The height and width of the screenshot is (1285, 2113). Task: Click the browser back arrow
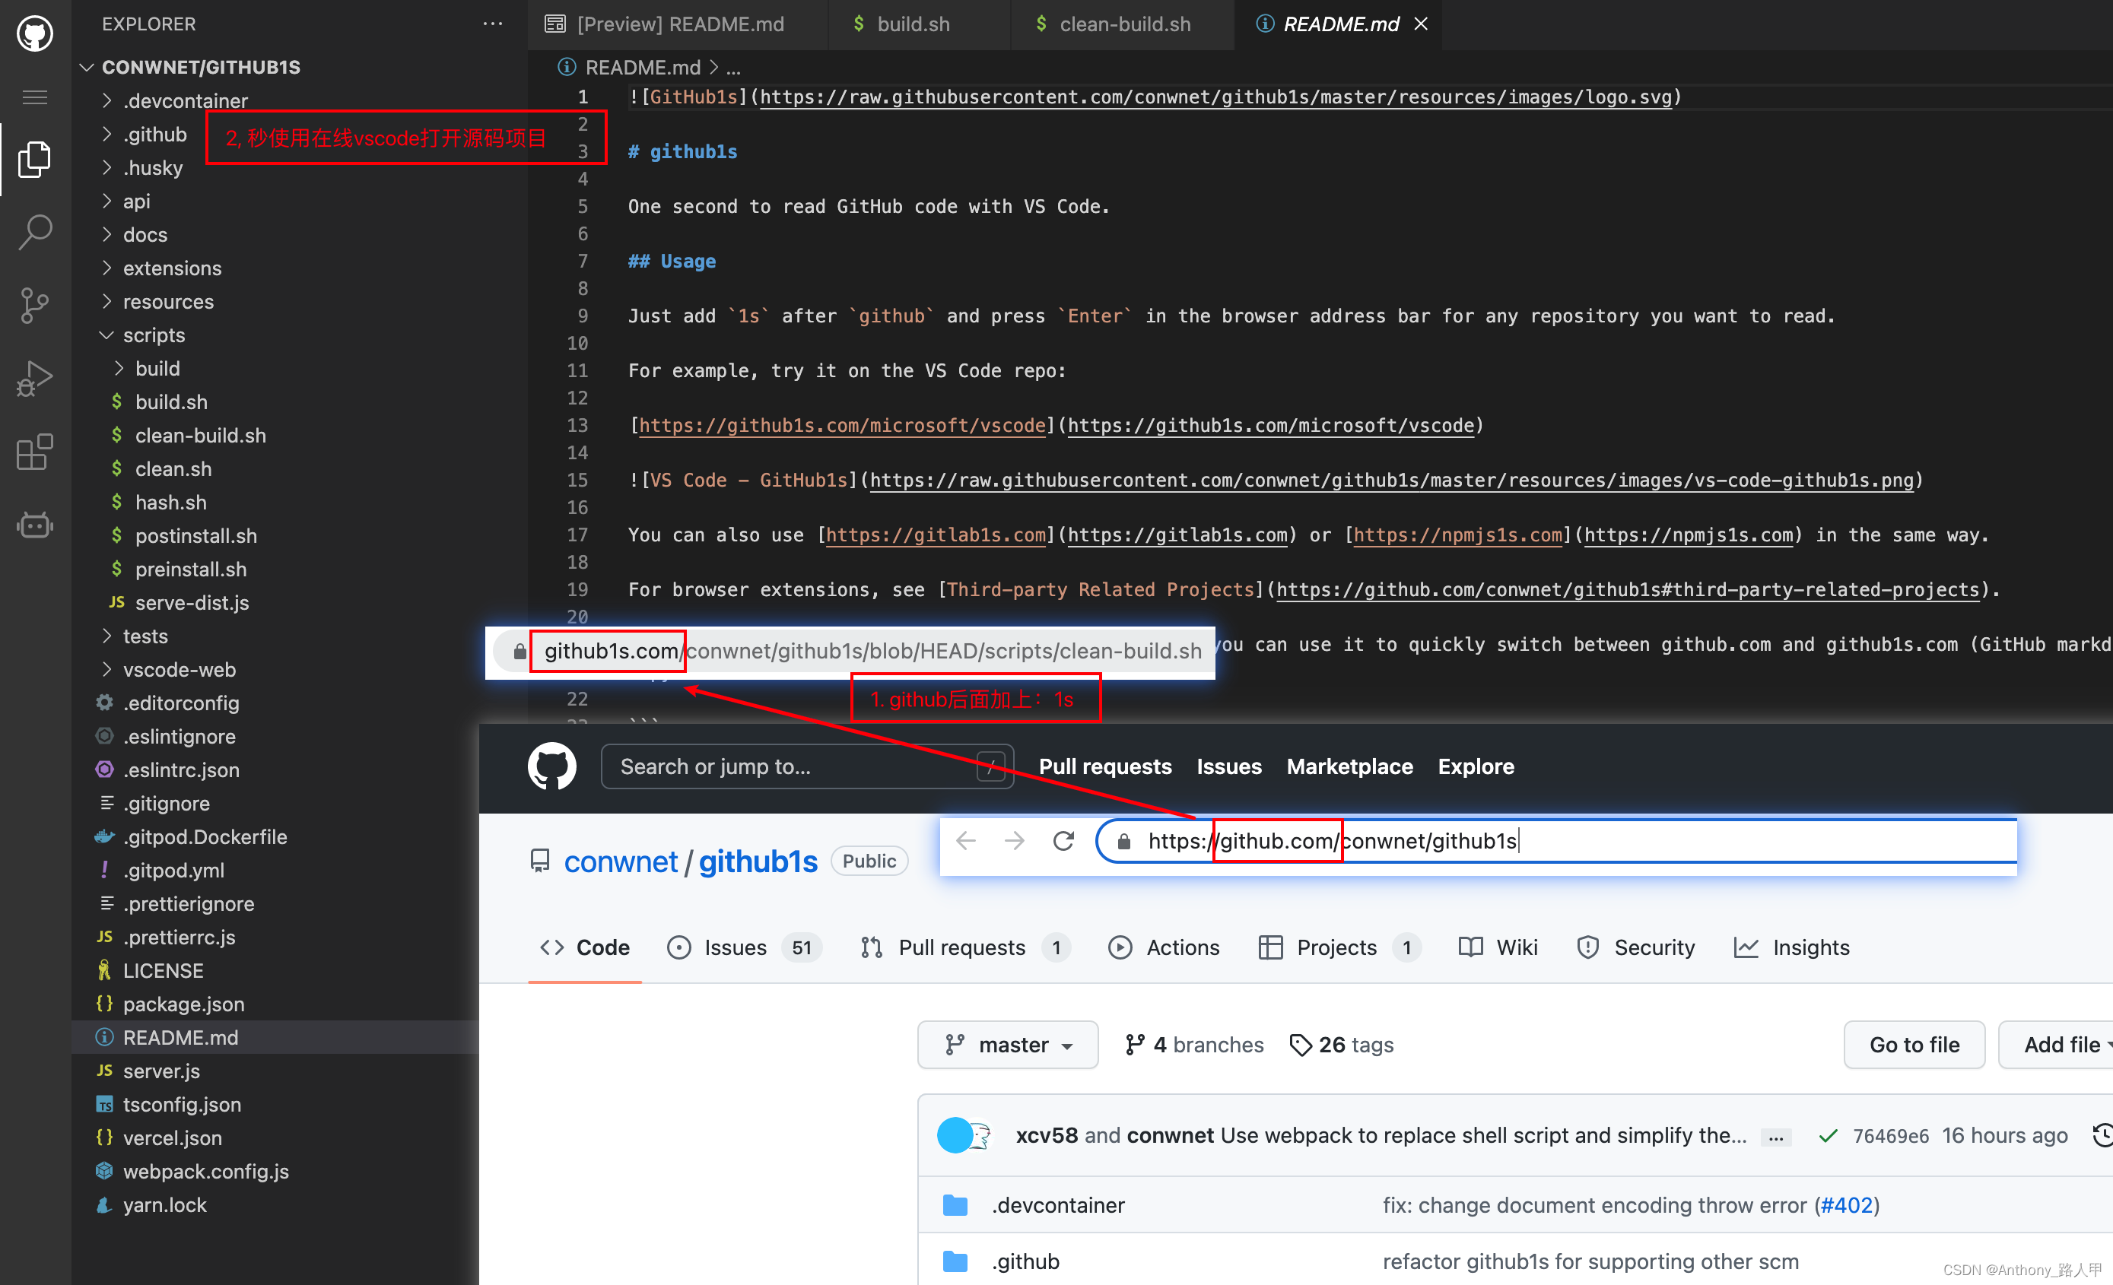pyautogui.click(x=965, y=841)
